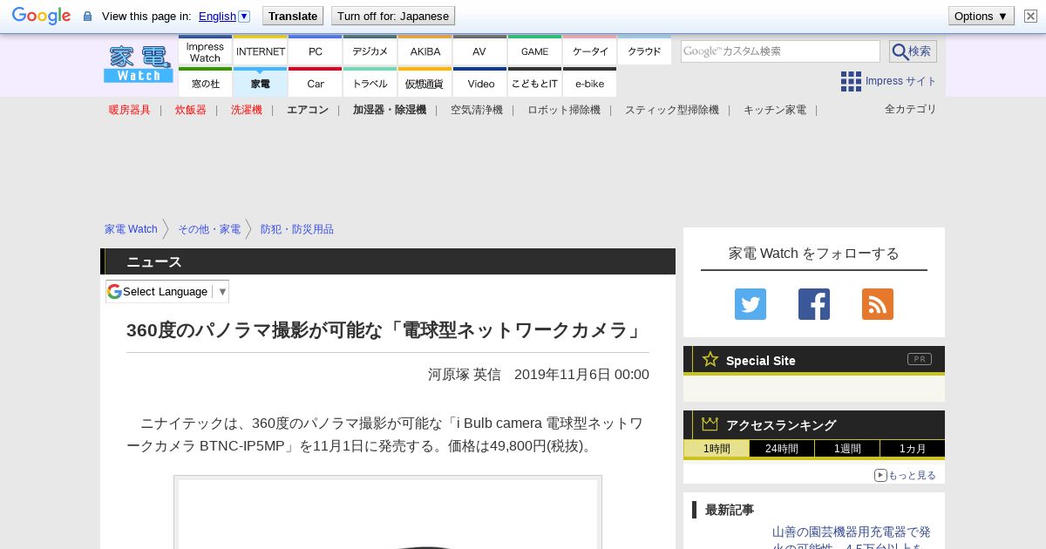Click もっと見る ranking link

[x=912, y=475]
